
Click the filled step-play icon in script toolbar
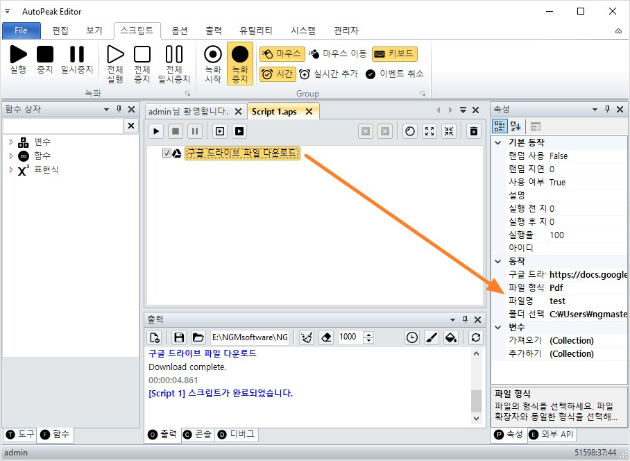point(239,131)
